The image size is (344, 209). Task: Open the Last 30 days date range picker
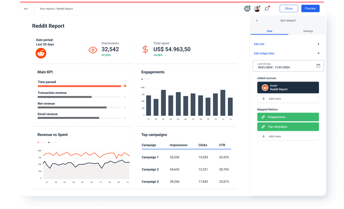pos(285,66)
